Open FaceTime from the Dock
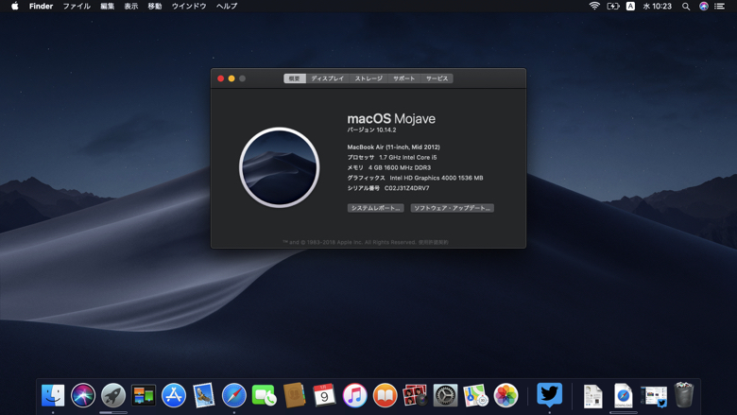The height and width of the screenshot is (415, 737). coord(265,395)
